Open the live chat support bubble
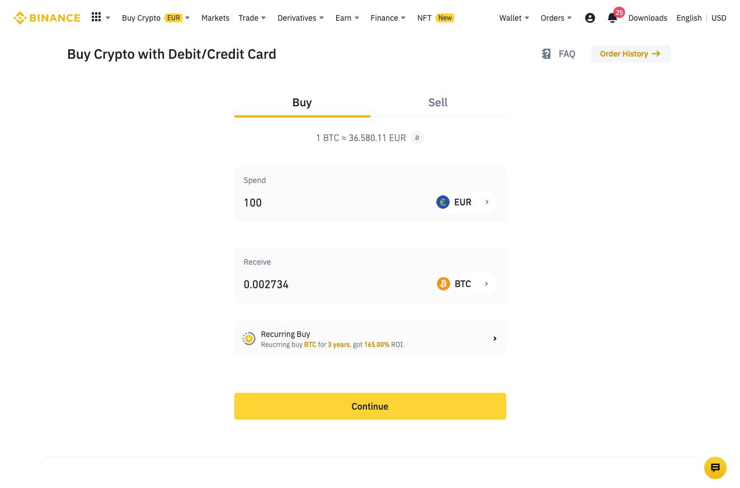 click(715, 468)
